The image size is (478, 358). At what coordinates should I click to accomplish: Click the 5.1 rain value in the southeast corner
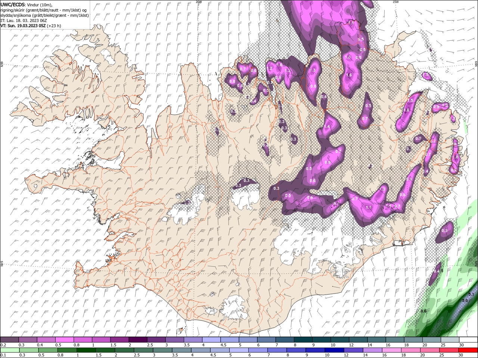tap(471, 295)
